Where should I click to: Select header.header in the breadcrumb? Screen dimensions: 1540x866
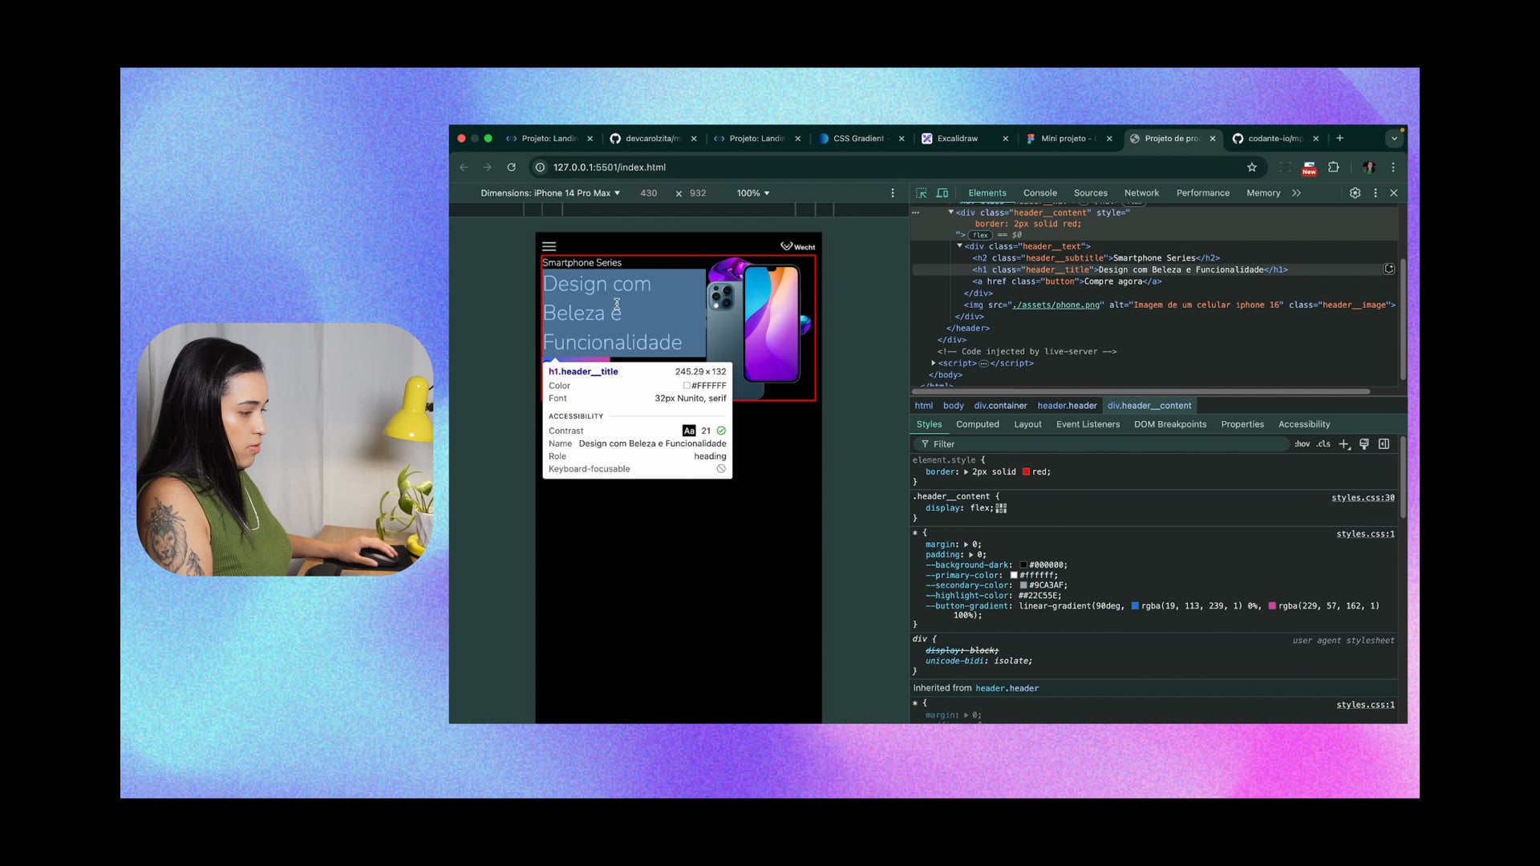1066,406
